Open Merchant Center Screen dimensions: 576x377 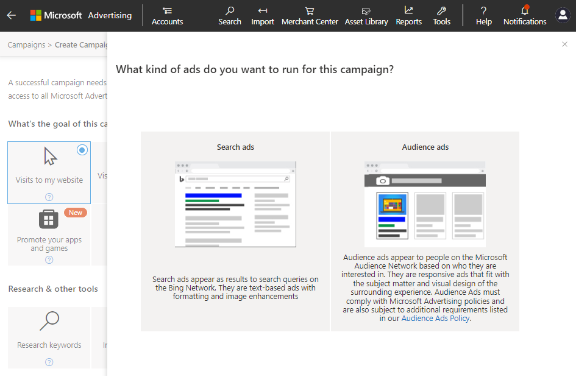click(310, 16)
